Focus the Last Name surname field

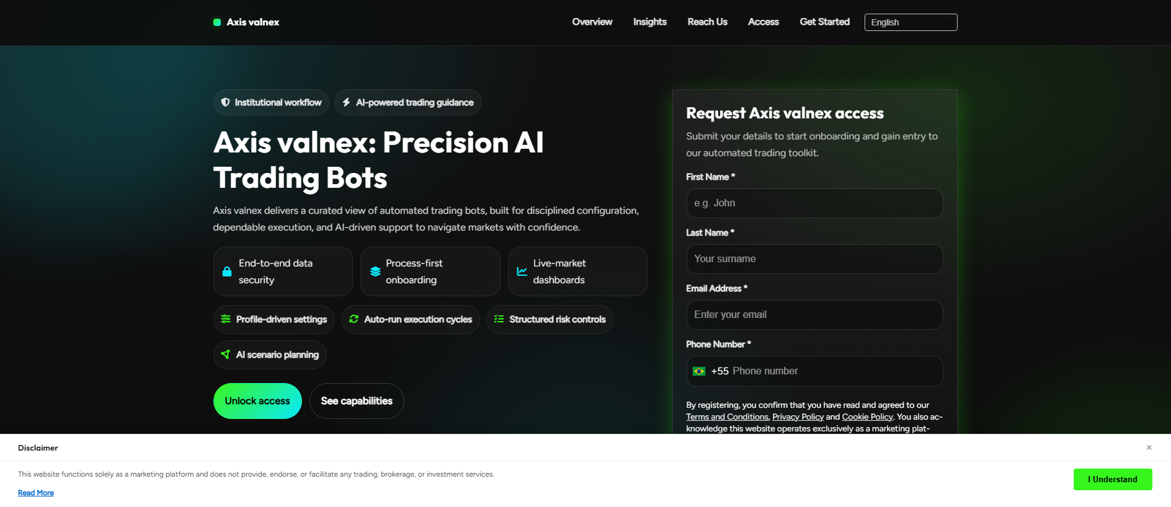click(x=814, y=259)
